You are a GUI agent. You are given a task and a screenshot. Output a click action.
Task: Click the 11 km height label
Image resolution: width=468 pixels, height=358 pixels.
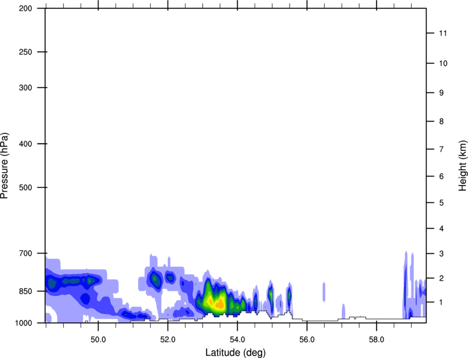(x=443, y=33)
